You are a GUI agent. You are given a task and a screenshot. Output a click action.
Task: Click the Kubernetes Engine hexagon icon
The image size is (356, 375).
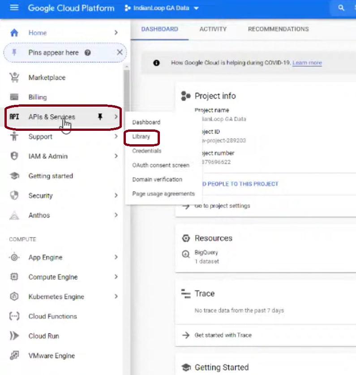coord(14,297)
